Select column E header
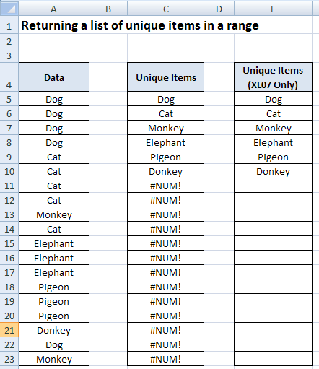Image resolution: width=319 pixels, height=369 pixels. tap(273, 9)
